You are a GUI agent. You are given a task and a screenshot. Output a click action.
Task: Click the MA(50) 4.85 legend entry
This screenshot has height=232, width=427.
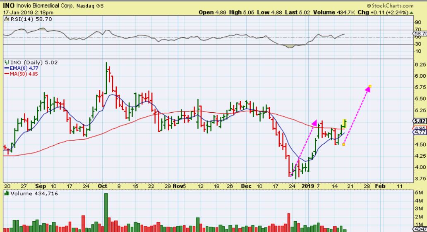pyautogui.click(x=21, y=74)
